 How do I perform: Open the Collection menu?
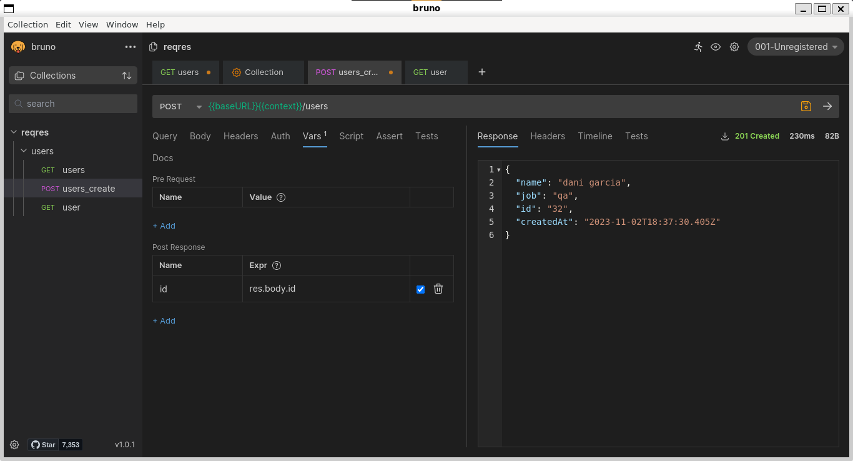(27, 24)
